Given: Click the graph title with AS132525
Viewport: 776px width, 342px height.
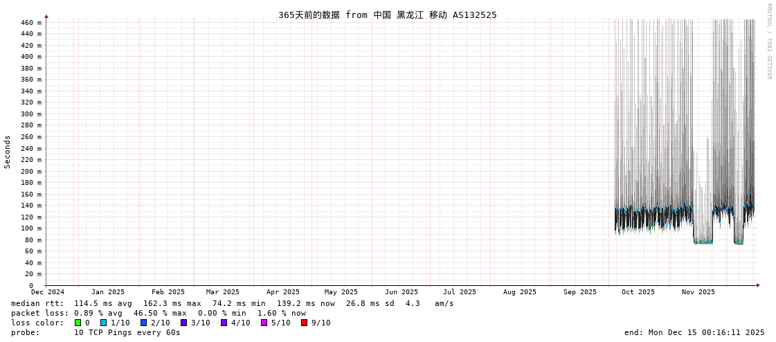Looking at the screenshot, I should tap(387, 15).
